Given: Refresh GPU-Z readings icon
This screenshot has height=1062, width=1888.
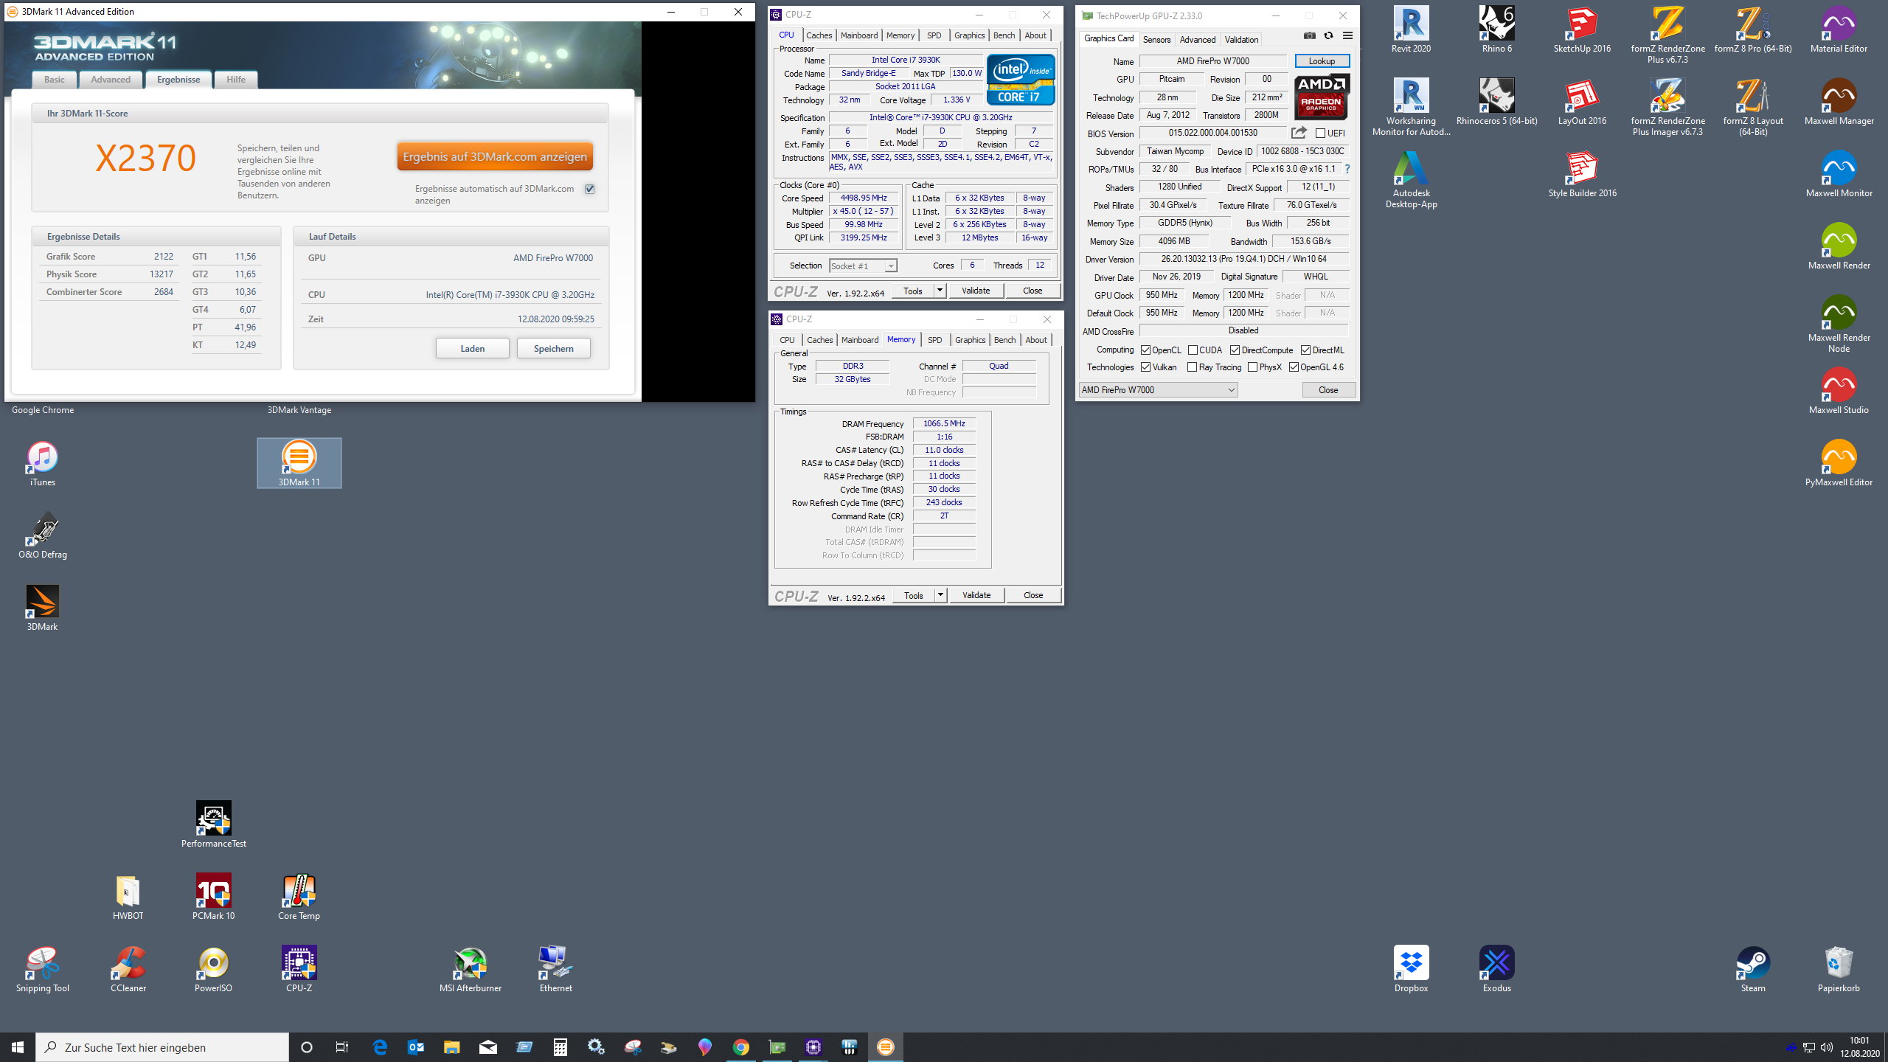Looking at the screenshot, I should click(x=1328, y=35).
